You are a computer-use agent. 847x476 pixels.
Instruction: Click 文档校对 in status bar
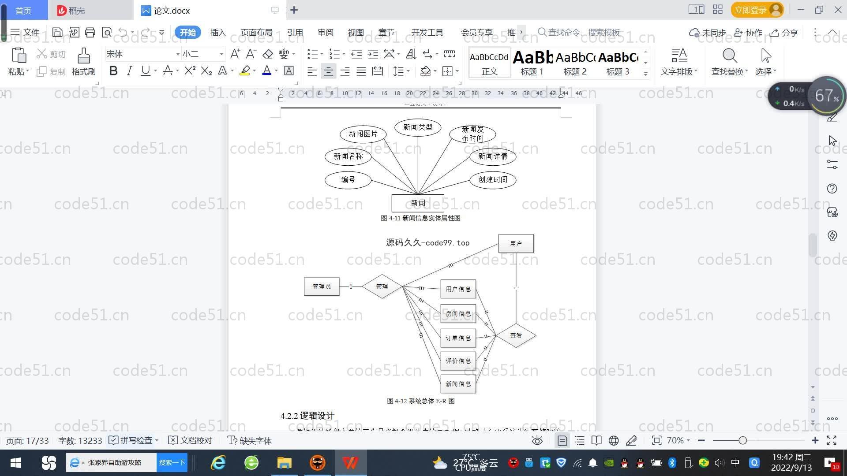[191, 440]
